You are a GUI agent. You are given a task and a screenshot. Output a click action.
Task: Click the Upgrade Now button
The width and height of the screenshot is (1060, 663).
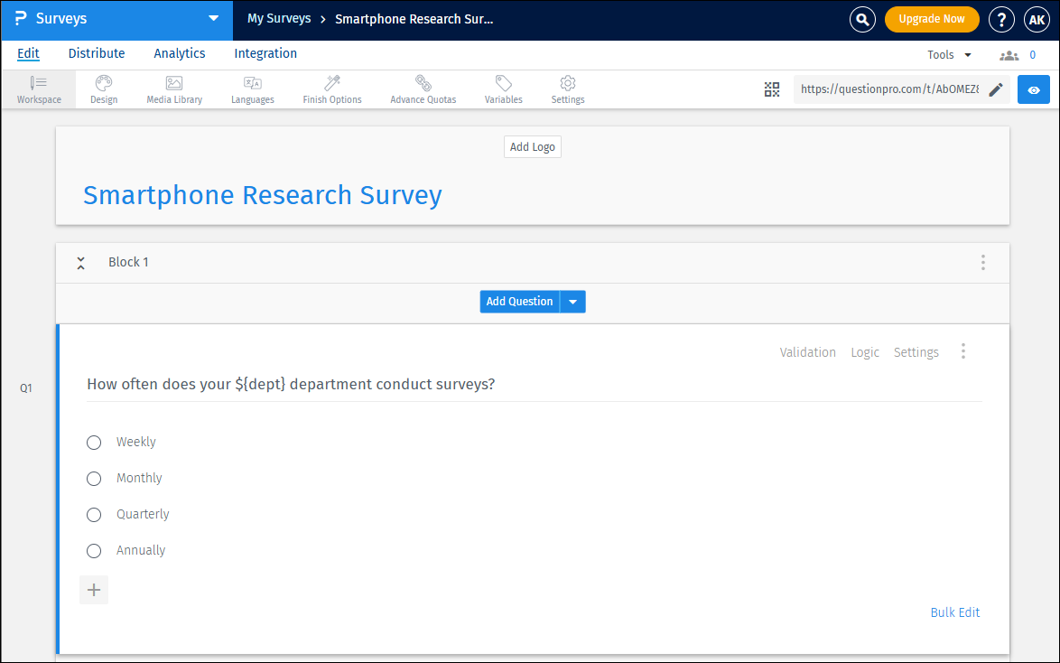[932, 19]
